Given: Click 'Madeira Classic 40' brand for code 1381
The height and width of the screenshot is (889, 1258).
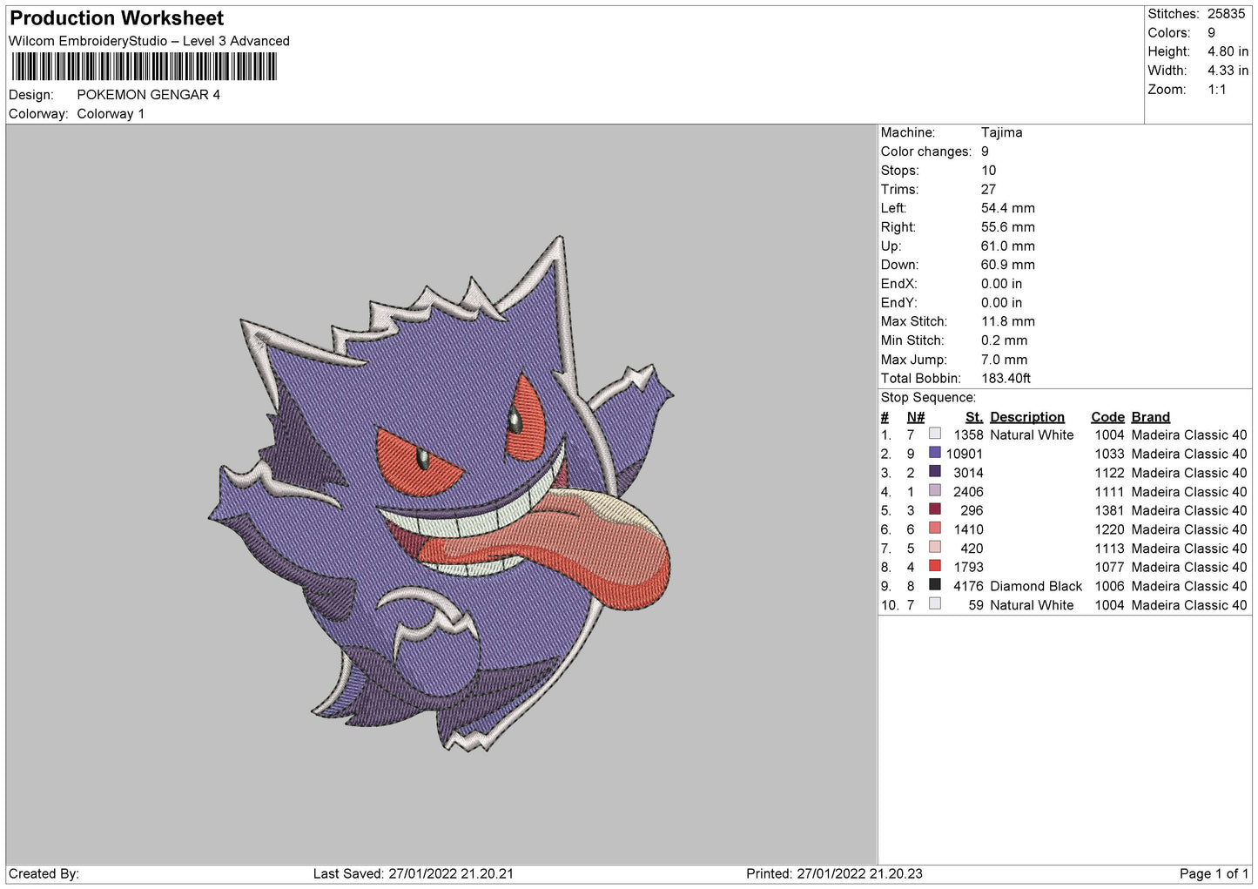Looking at the screenshot, I should pyautogui.click(x=1189, y=510).
